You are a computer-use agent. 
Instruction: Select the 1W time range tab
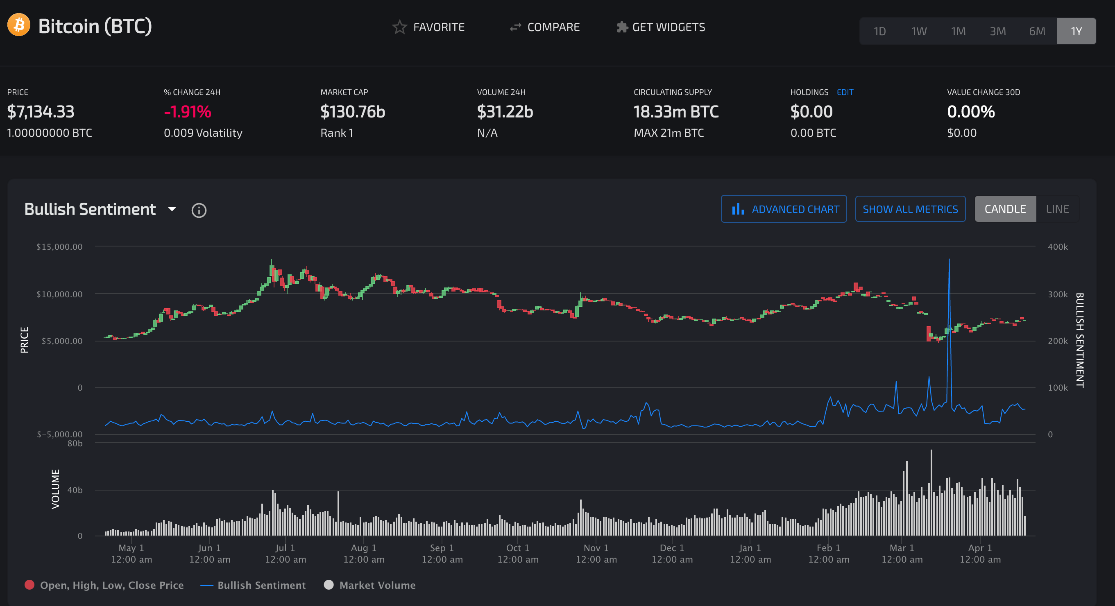pos(918,31)
